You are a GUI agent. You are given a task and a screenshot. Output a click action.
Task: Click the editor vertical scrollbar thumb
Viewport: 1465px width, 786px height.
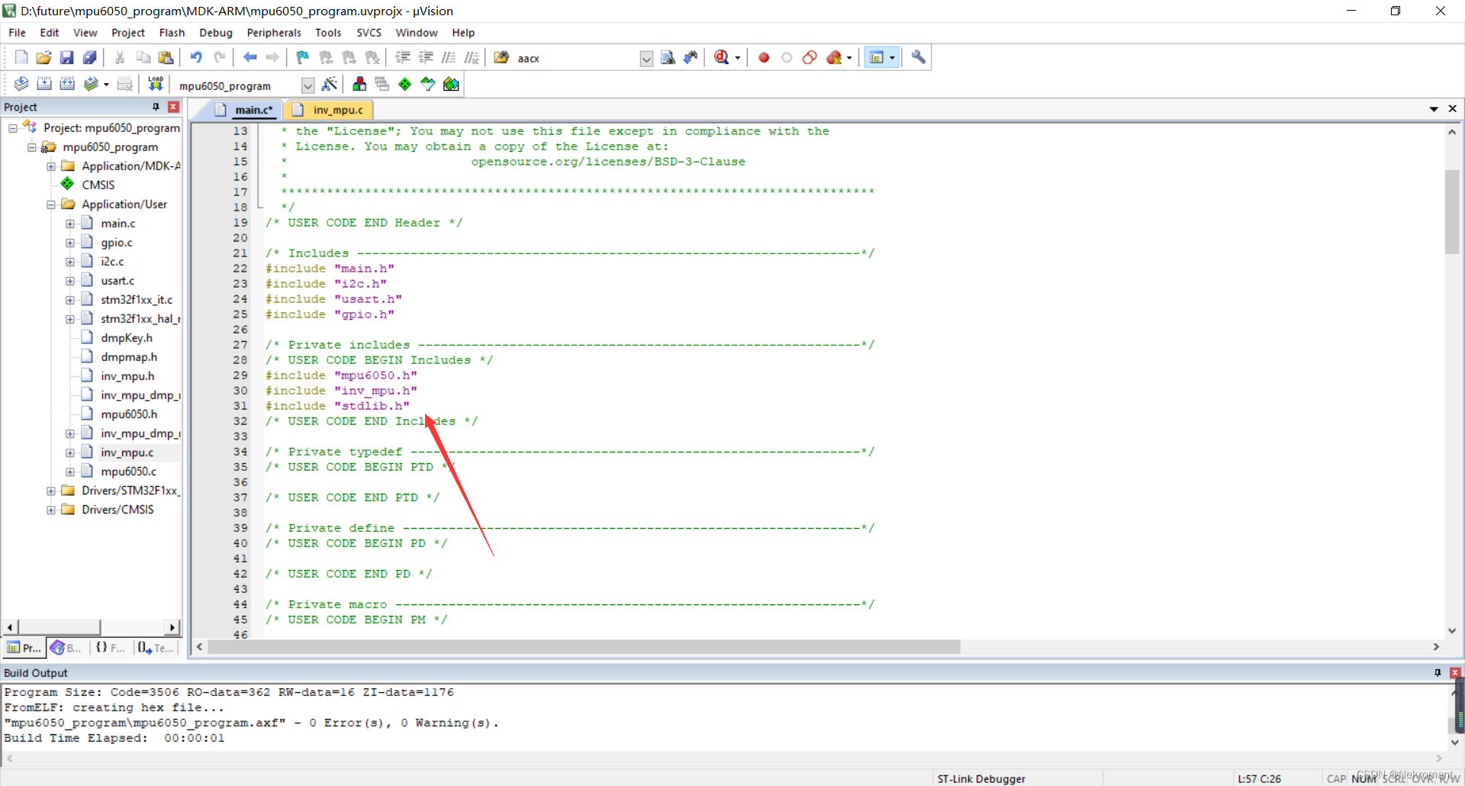pos(1452,211)
